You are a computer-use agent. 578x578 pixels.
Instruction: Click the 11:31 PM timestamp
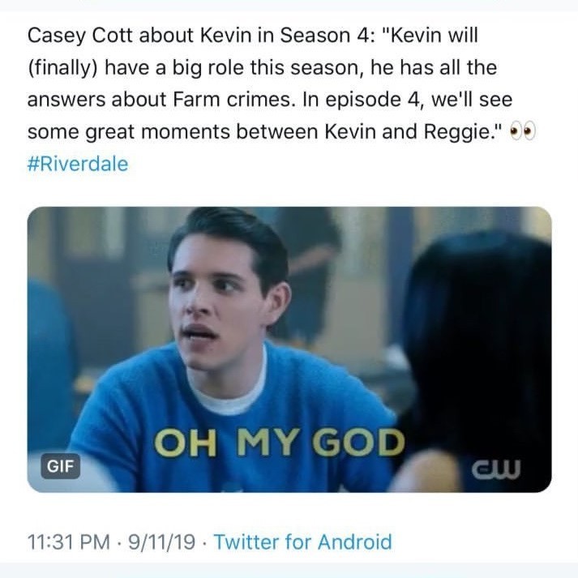pyautogui.click(x=69, y=542)
